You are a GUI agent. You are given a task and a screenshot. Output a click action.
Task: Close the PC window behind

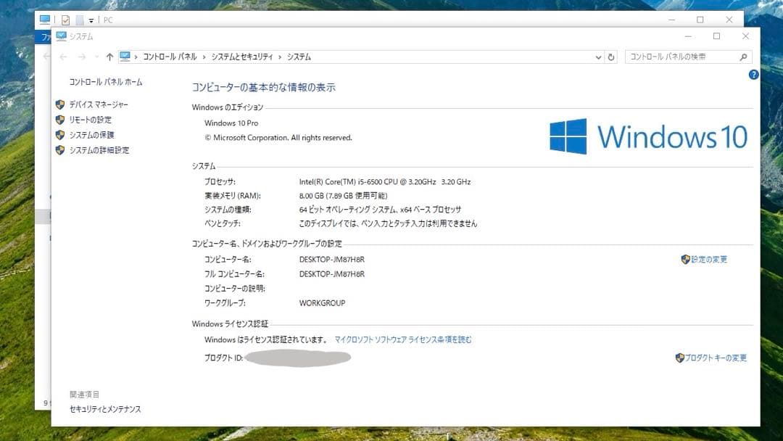click(729, 20)
